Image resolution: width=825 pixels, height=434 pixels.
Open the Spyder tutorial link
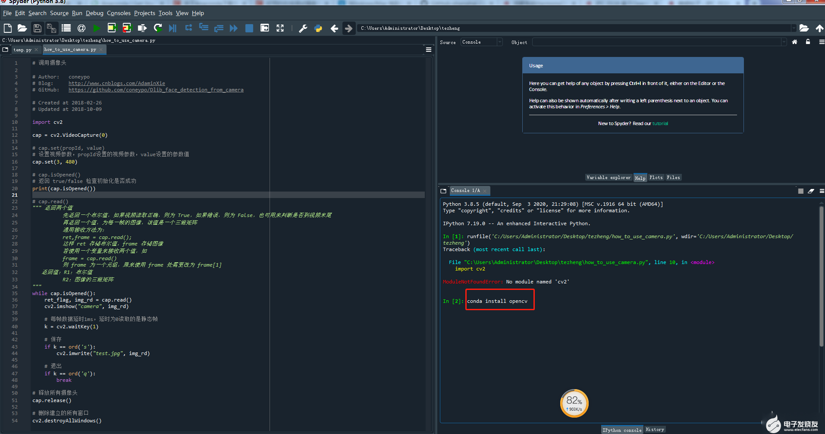[660, 124]
